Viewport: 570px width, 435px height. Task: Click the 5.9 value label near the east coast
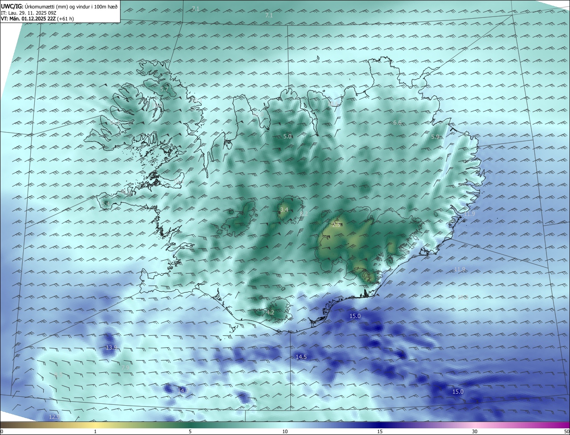[436, 137]
